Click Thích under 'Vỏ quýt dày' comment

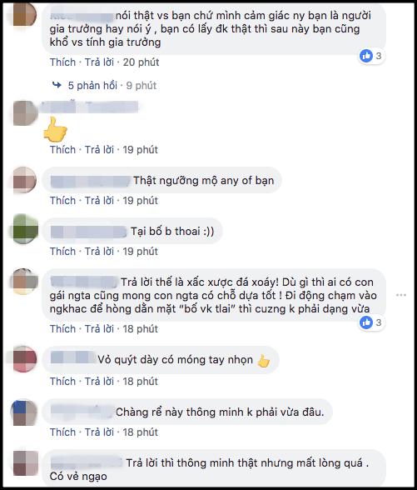click(62, 382)
